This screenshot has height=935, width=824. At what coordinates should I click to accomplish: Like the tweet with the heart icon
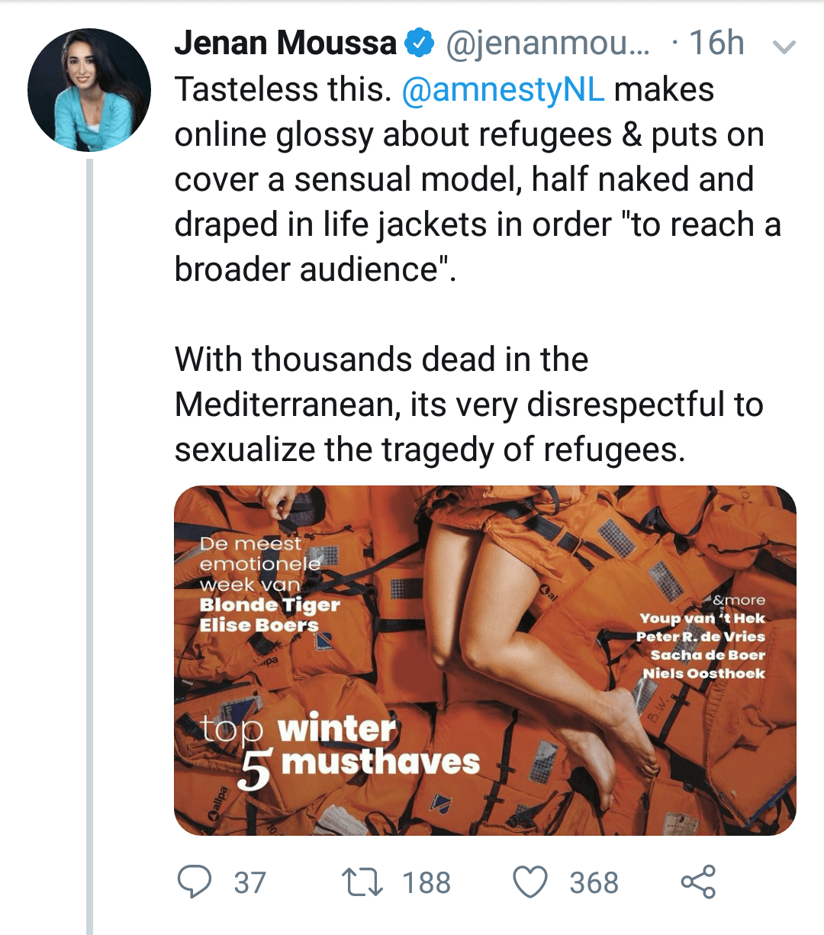529,882
